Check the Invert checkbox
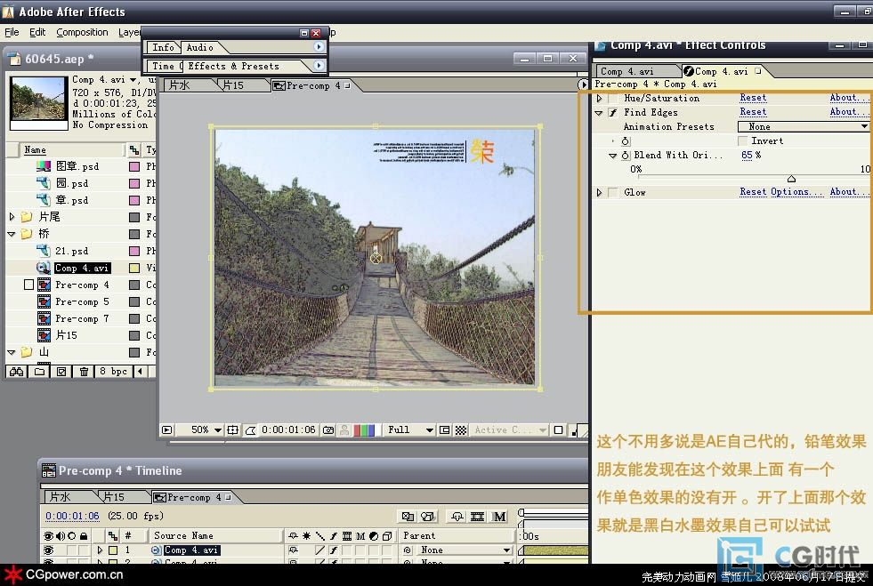Screen dimensions: 873x586 pos(742,140)
